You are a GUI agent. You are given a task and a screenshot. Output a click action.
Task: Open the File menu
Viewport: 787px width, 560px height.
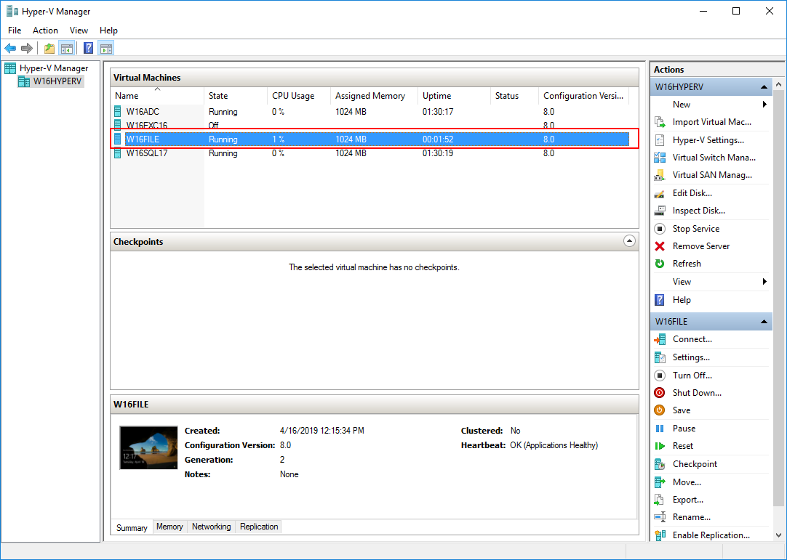click(15, 30)
